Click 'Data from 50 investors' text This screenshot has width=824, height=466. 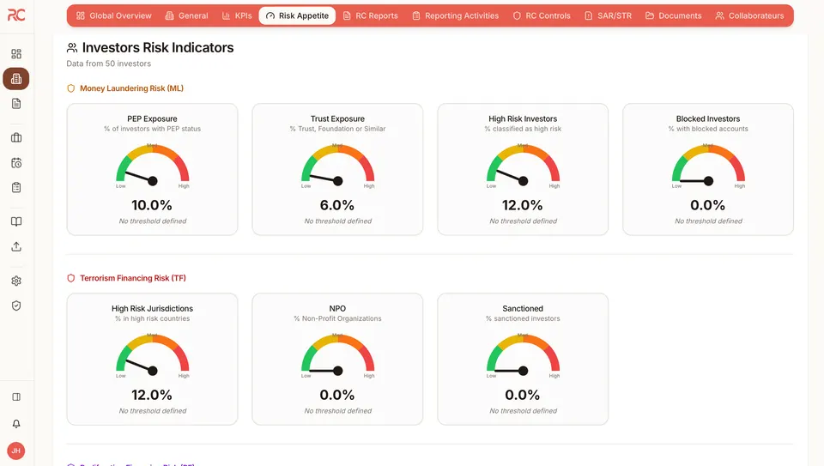point(109,64)
